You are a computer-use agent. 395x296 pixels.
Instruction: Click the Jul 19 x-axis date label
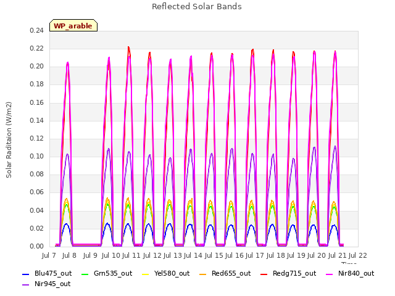[x=296, y=255]
